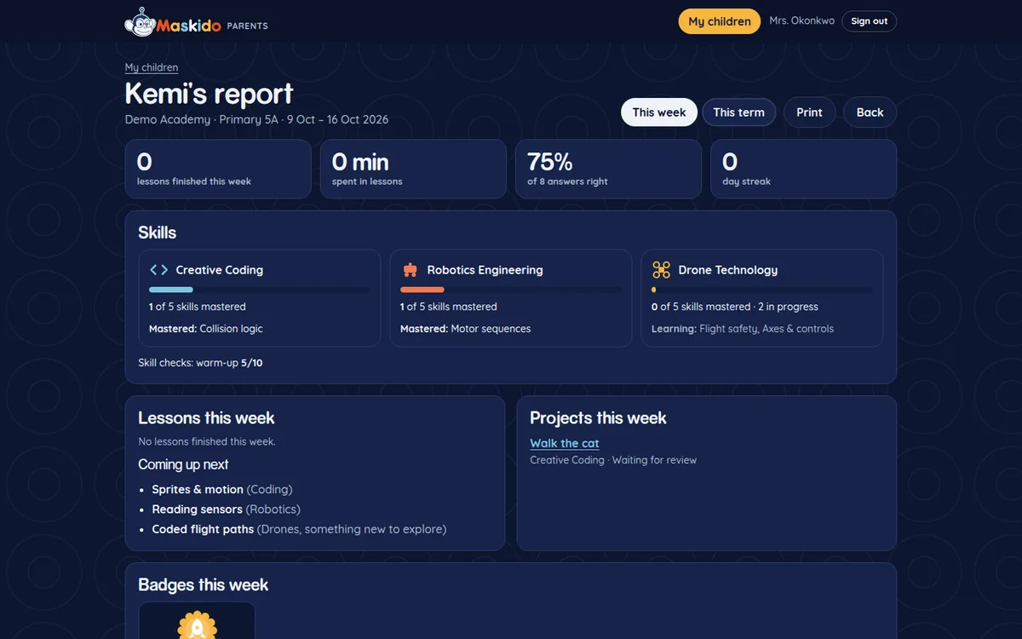This screenshot has width=1022, height=639.
Task: Print the report
Action: [809, 112]
